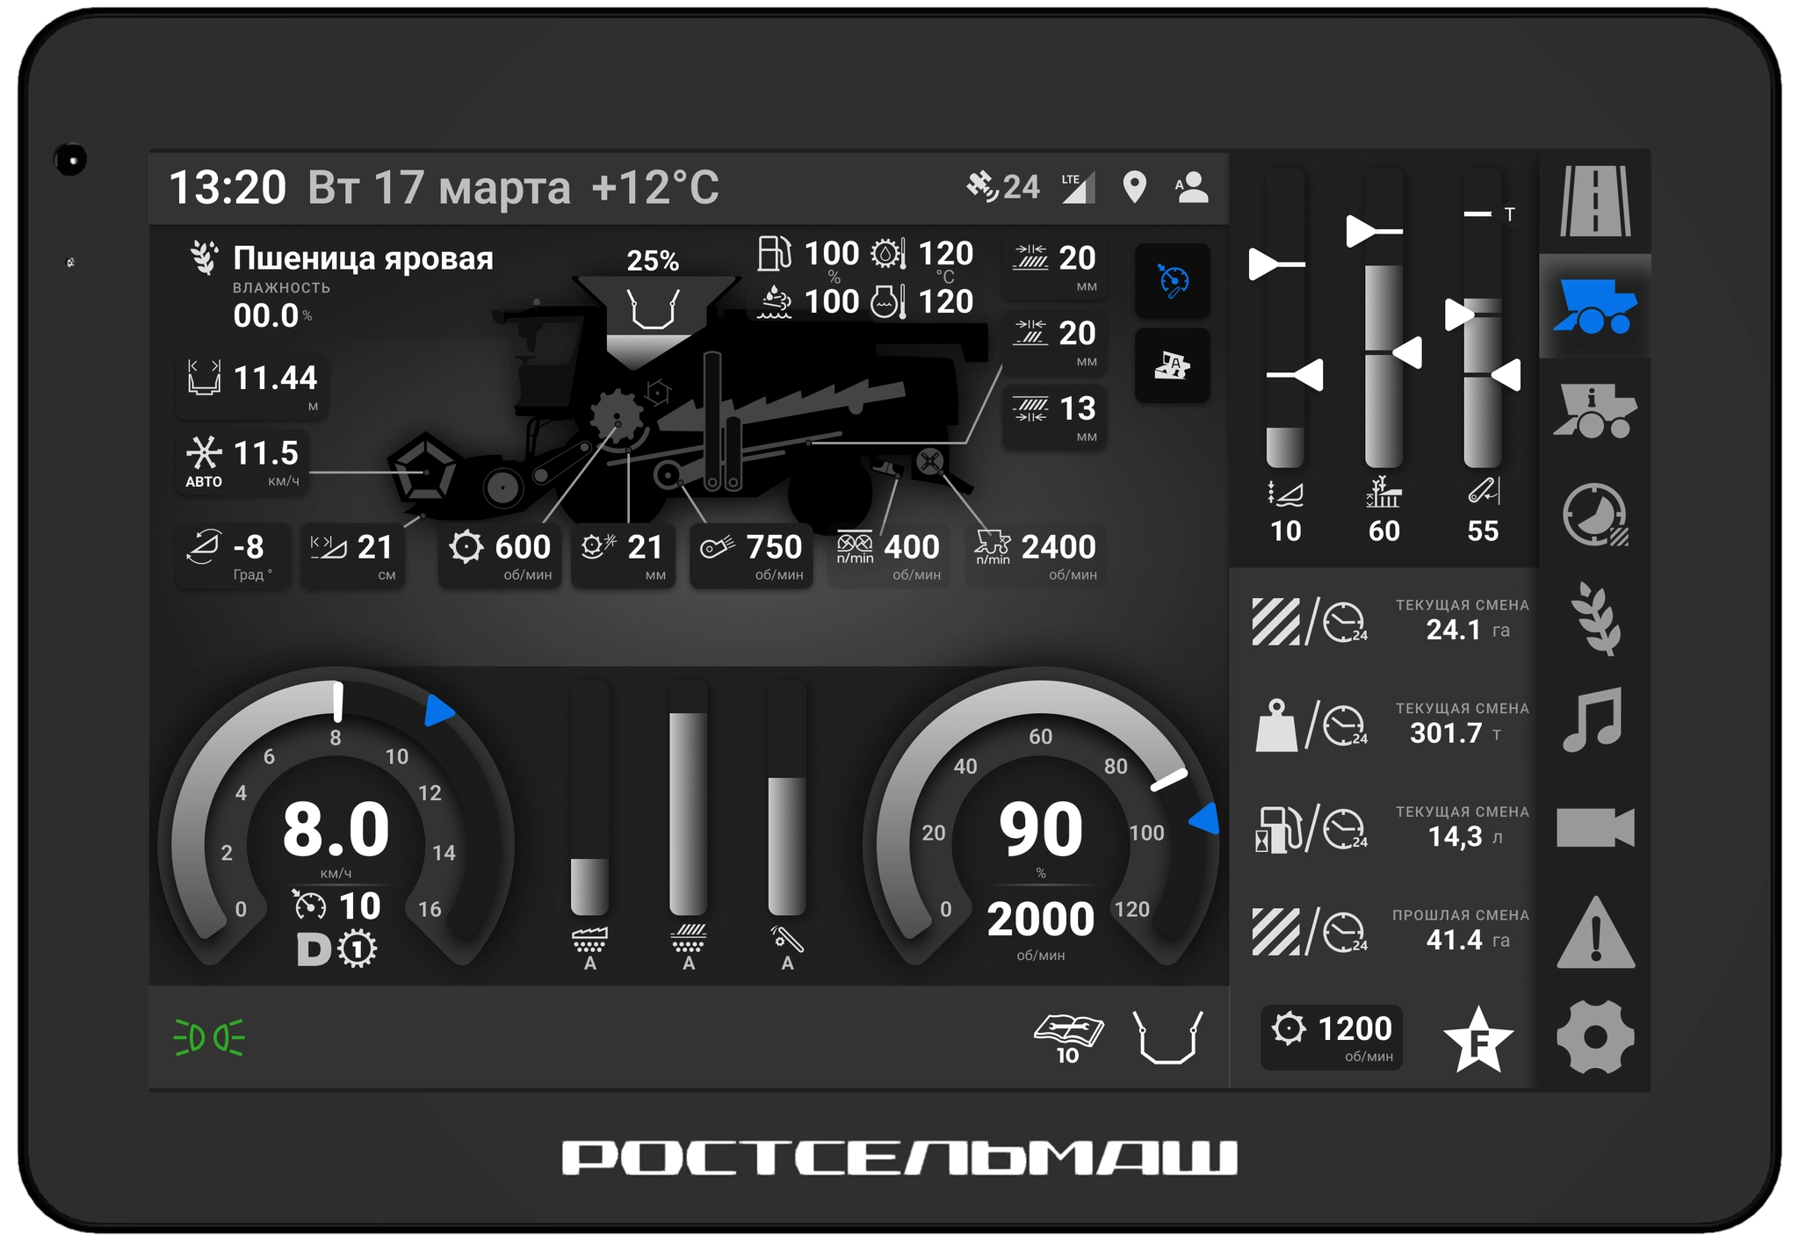
Task: Click previous shift area 41.4 га
Action: (x=1390, y=931)
